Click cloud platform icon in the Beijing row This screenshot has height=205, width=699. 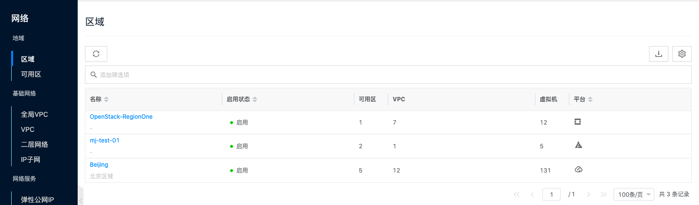pyautogui.click(x=578, y=169)
